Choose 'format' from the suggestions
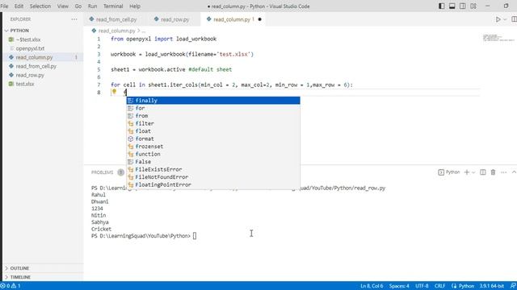The image size is (517, 290). point(213,139)
